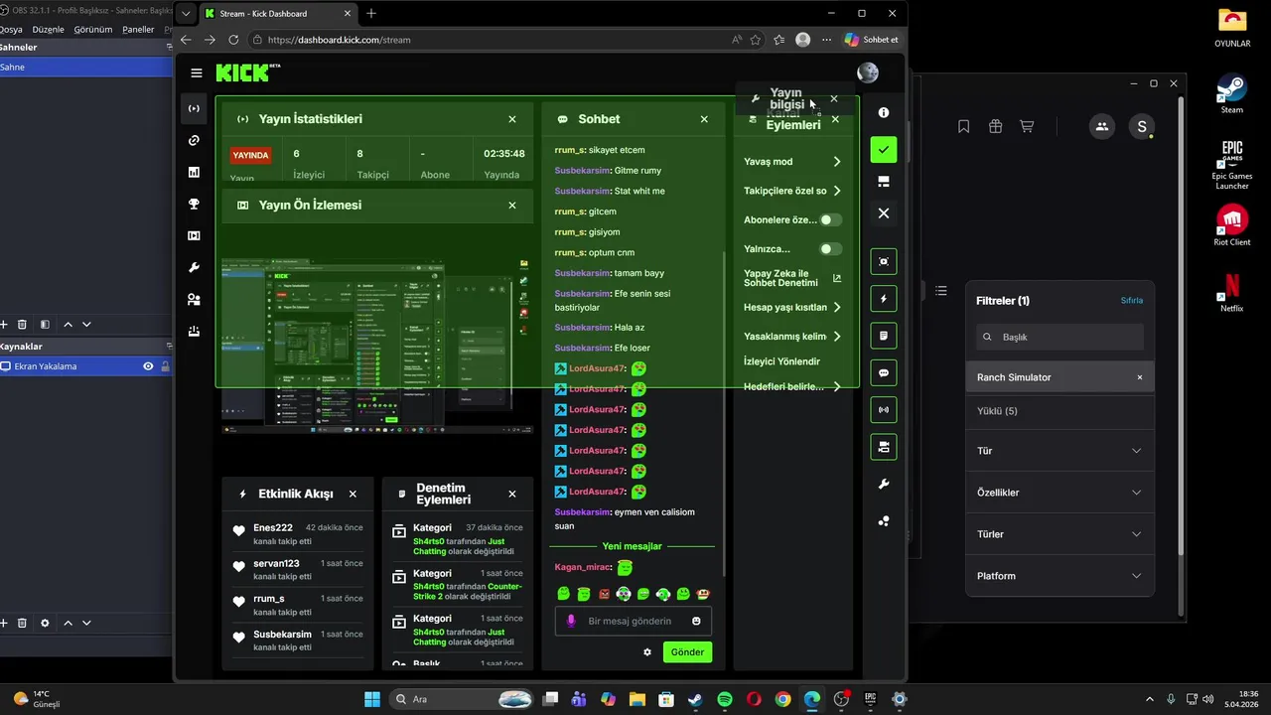Open the community users icon in the left sidebar
This screenshot has width=1271, height=715.
[x=194, y=299]
